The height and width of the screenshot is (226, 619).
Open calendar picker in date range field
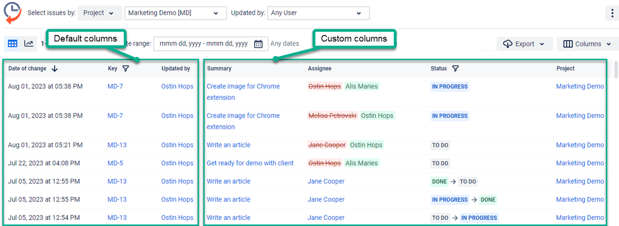coord(258,44)
